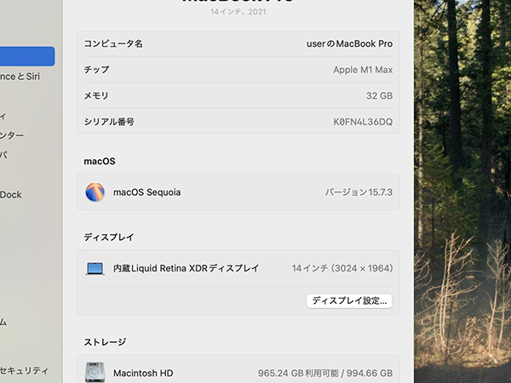The height and width of the screenshot is (383, 511).
Task: Select the highlighted blue sidebar item
Action: pos(27,56)
